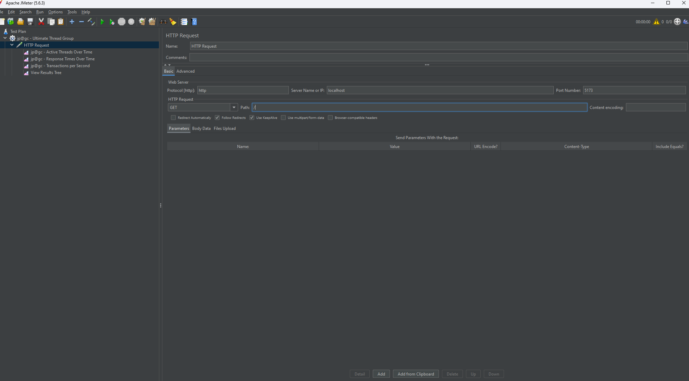Open Search with the binoculars icon
This screenshot has width=689, height=381.
pyautogui.click(x=163, y=22)
